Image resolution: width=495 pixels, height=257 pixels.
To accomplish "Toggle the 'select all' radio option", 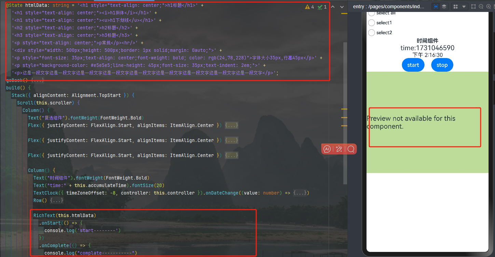I will point(371,13).
